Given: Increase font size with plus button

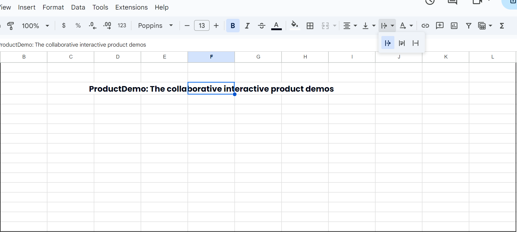Looking at the screenshot, I should [x=216, y=26].
